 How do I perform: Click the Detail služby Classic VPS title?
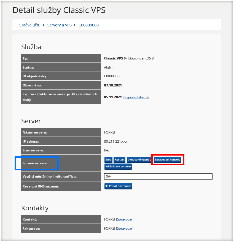59,10
